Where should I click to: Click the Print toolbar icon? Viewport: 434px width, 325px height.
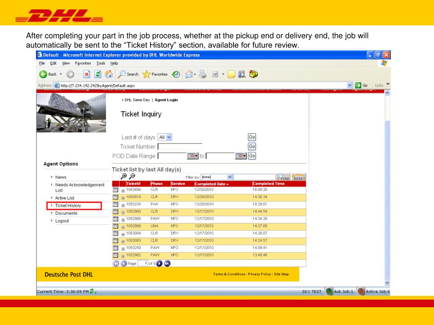pos(203,74)
